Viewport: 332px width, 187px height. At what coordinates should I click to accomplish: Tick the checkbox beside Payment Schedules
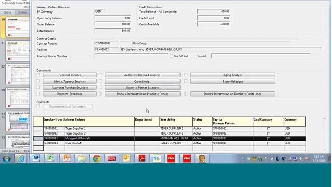click(x=38, y=94)
